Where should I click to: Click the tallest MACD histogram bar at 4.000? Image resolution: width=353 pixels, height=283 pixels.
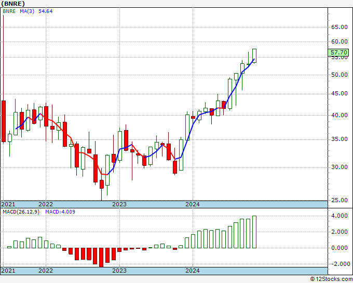coord(254,232)
